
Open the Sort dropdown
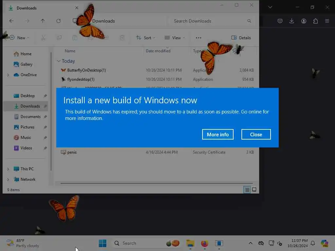146,38
